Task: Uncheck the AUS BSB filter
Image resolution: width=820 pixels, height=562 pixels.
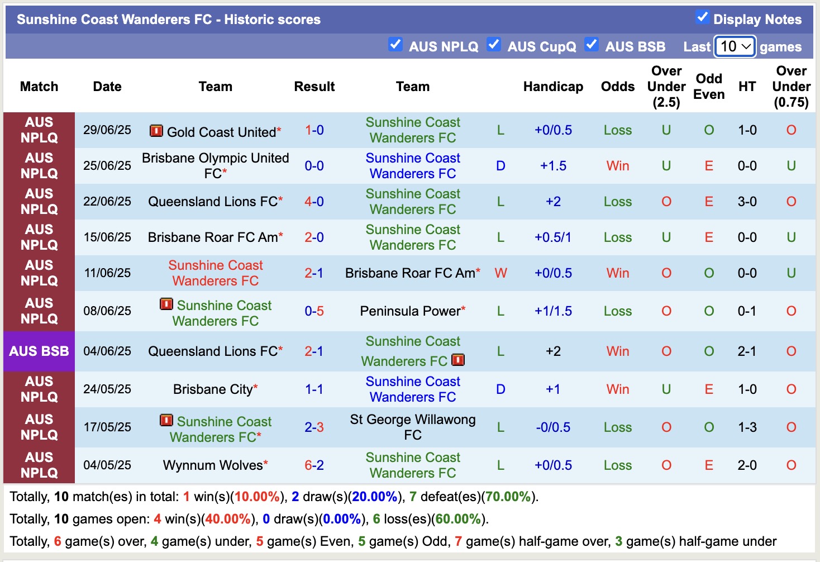Action: coord(592,44)
